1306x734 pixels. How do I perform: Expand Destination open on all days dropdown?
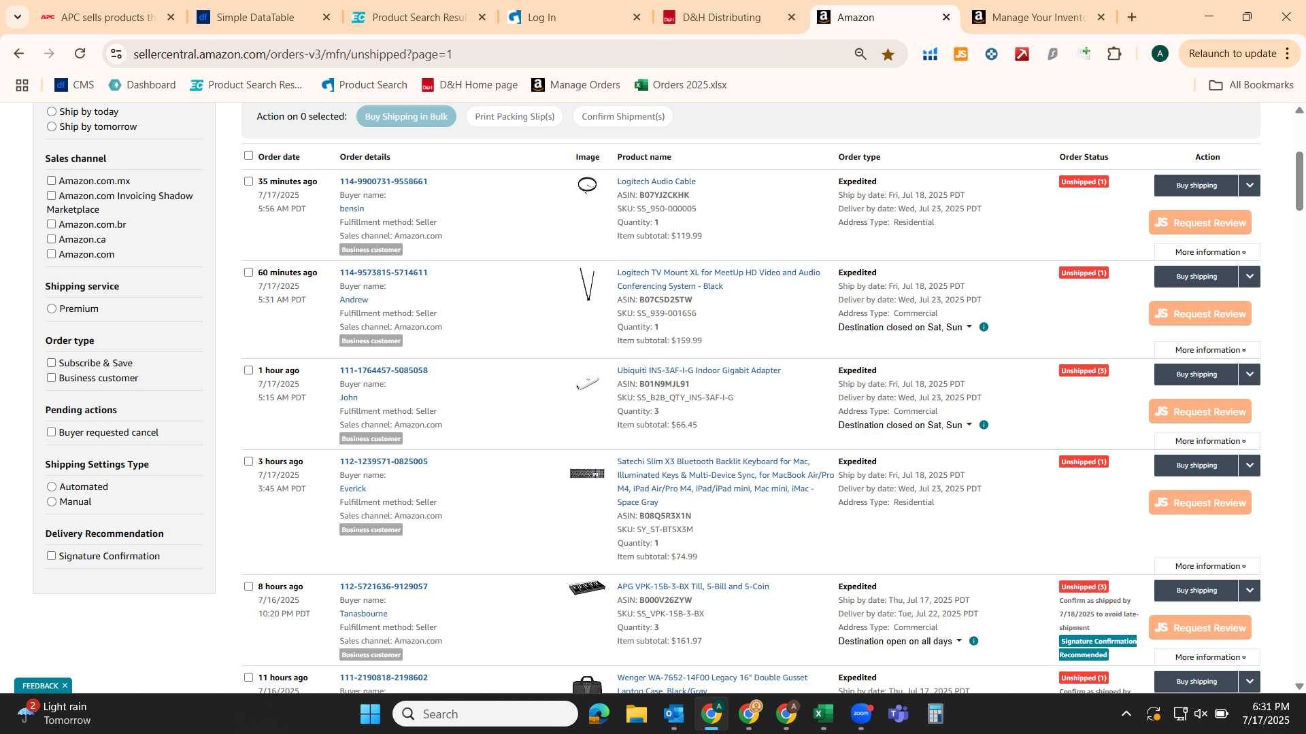[900, 642]
